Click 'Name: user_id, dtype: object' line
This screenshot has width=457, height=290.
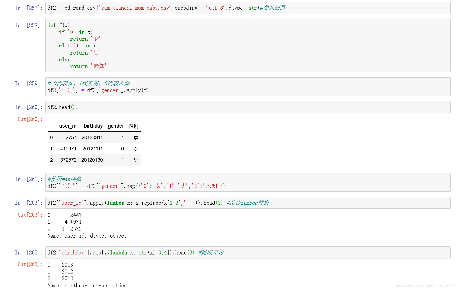87,236
